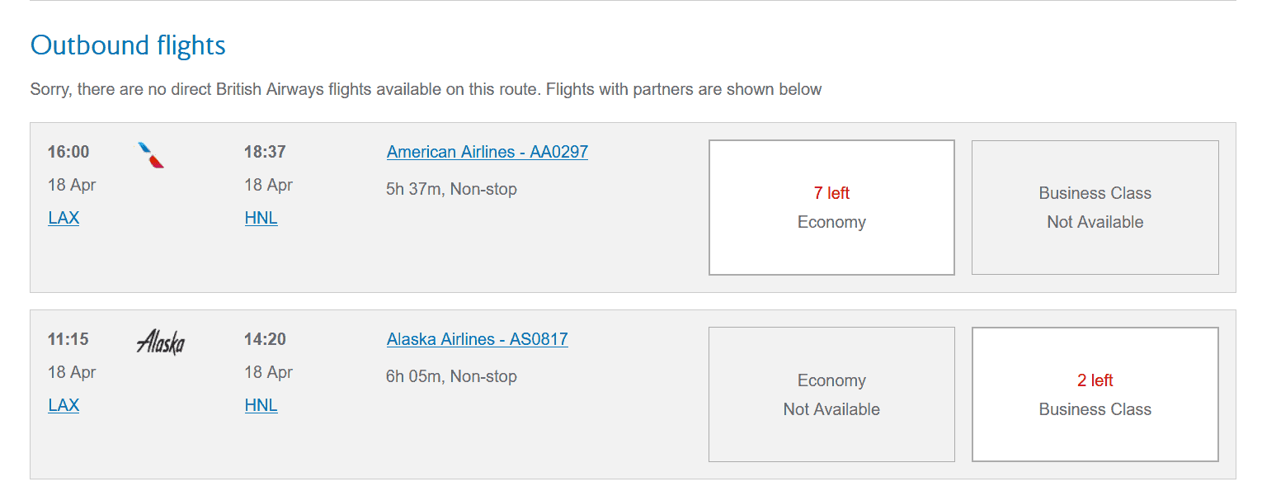
Task: Select the Business Class fare with 2 left
Action: [1095, 394]
